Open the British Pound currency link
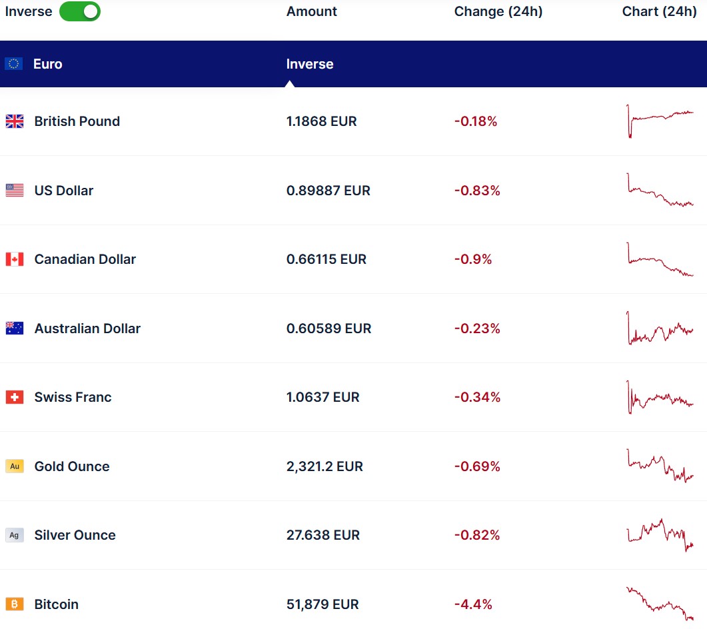 coord(77,121)
